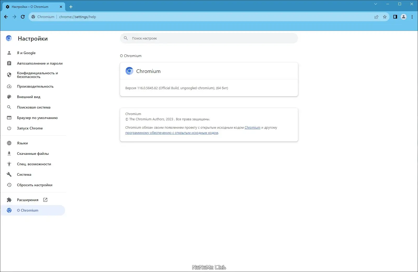The image size is (418, 272).
Task: Click the version text 116.0.5845.82
Action: [x=148, y=88]
